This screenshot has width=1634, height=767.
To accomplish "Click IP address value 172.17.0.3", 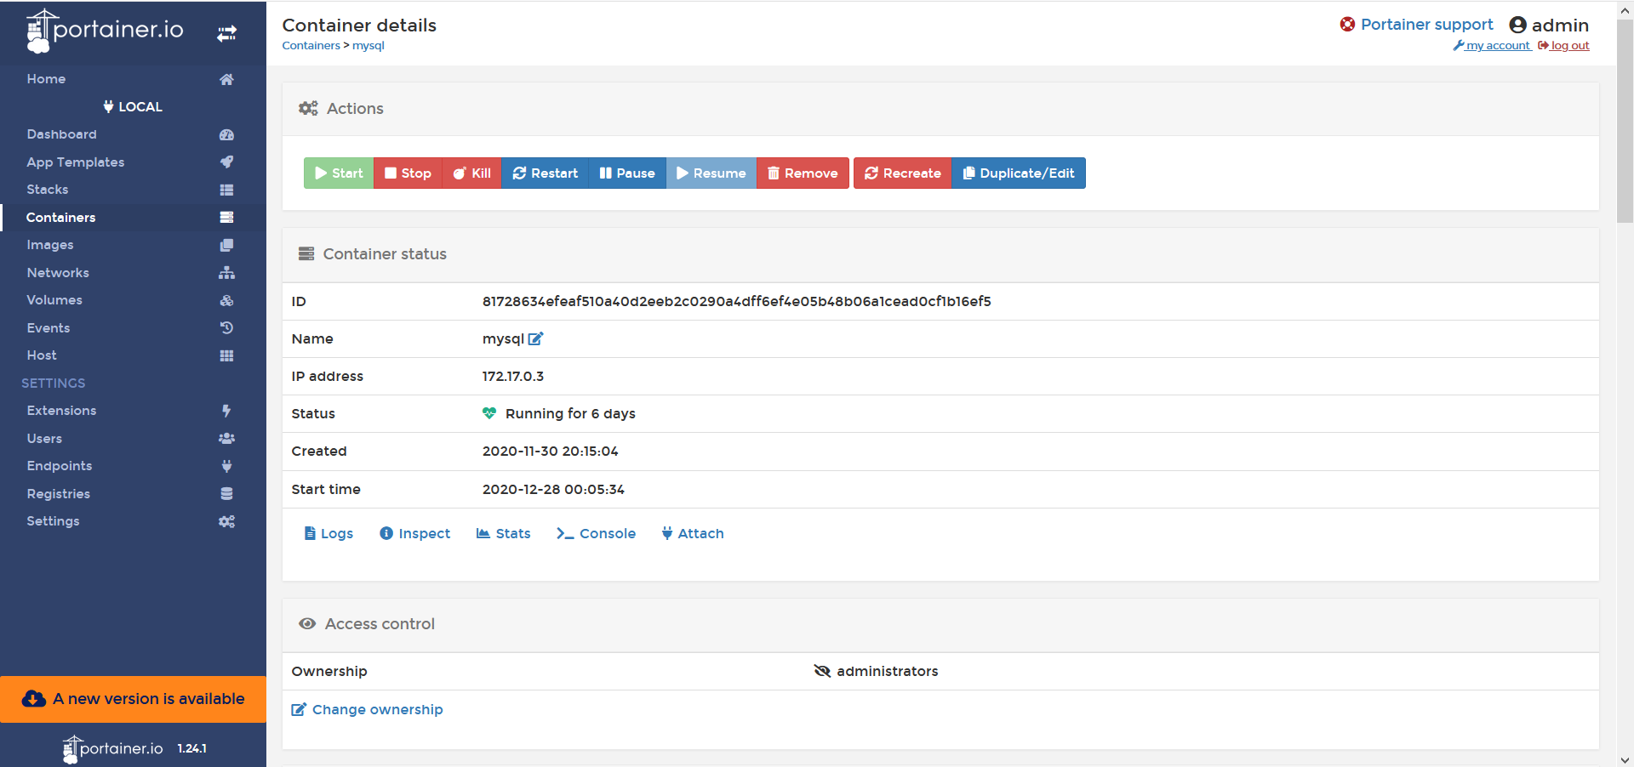I will [x=513, y=376].
